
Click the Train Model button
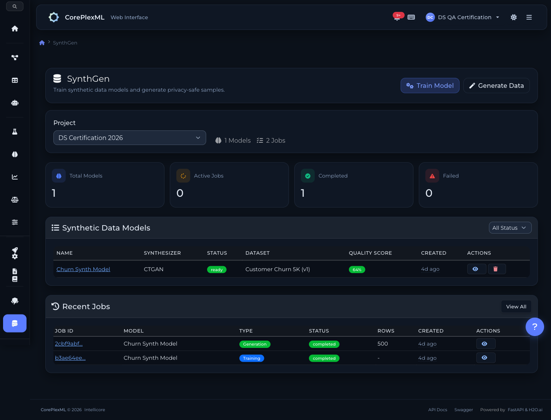(x=430, y=86)
